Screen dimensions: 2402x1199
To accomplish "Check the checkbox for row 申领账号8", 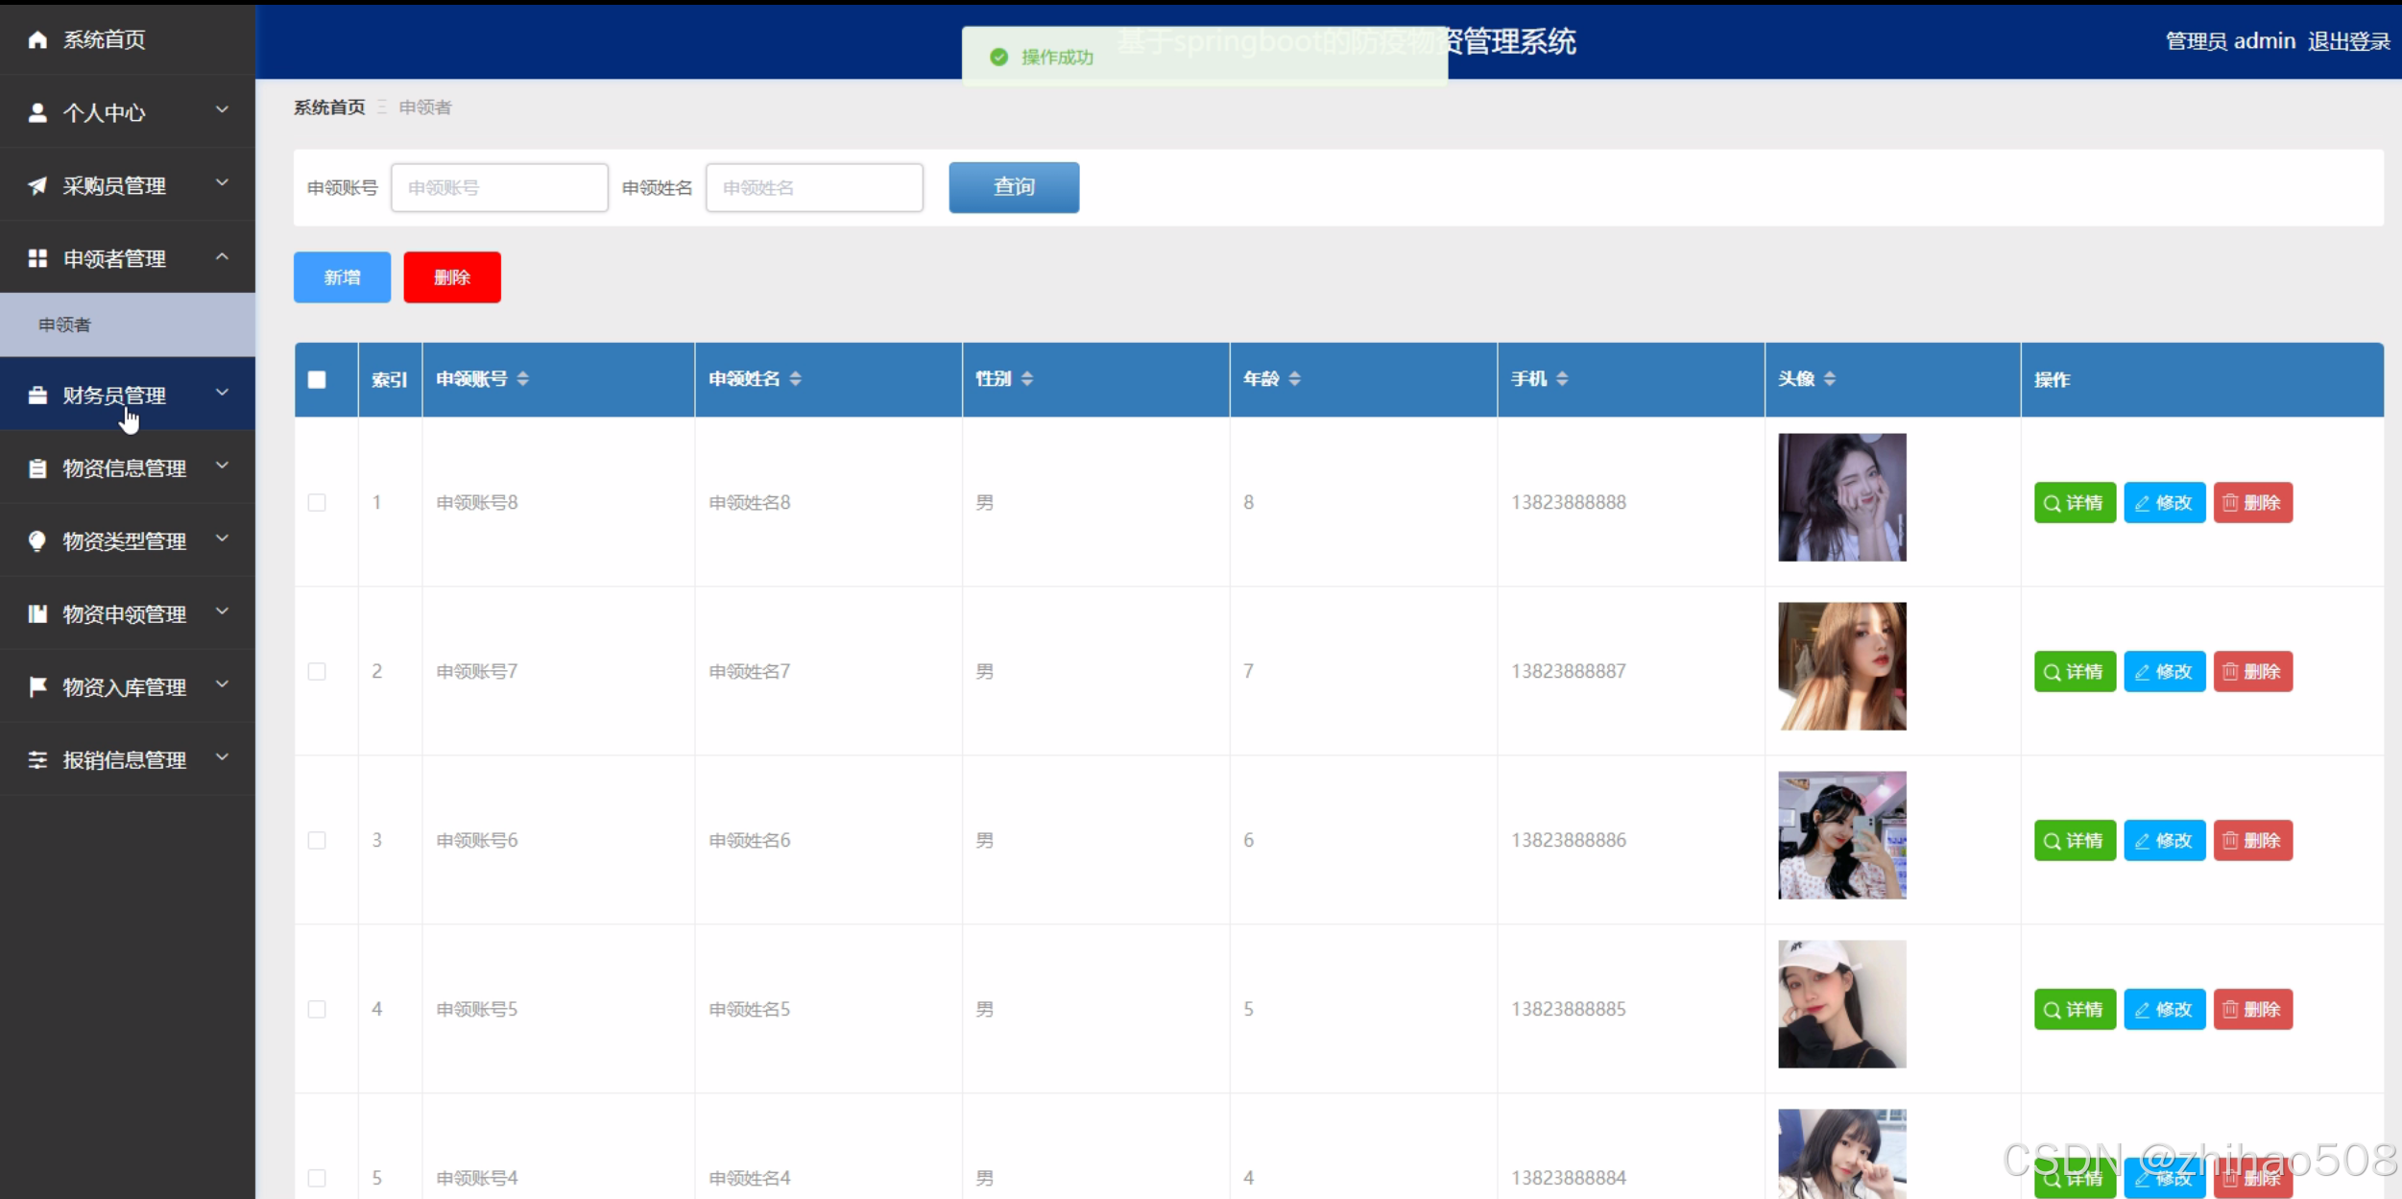I will coord(317,502).
